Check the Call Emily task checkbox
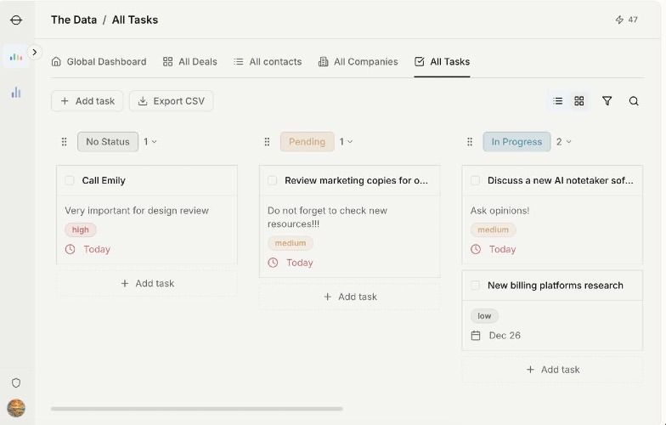 coord(70,180)
